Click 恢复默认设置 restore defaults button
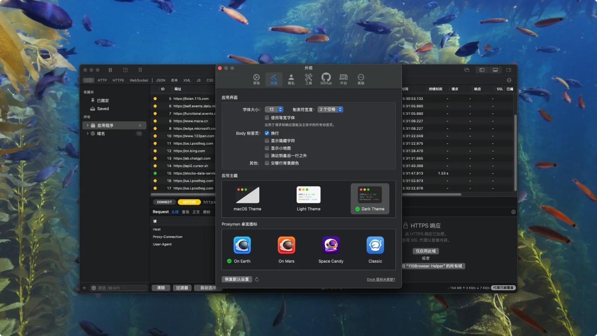Screen dimensions: 597x336 (237, 280)
